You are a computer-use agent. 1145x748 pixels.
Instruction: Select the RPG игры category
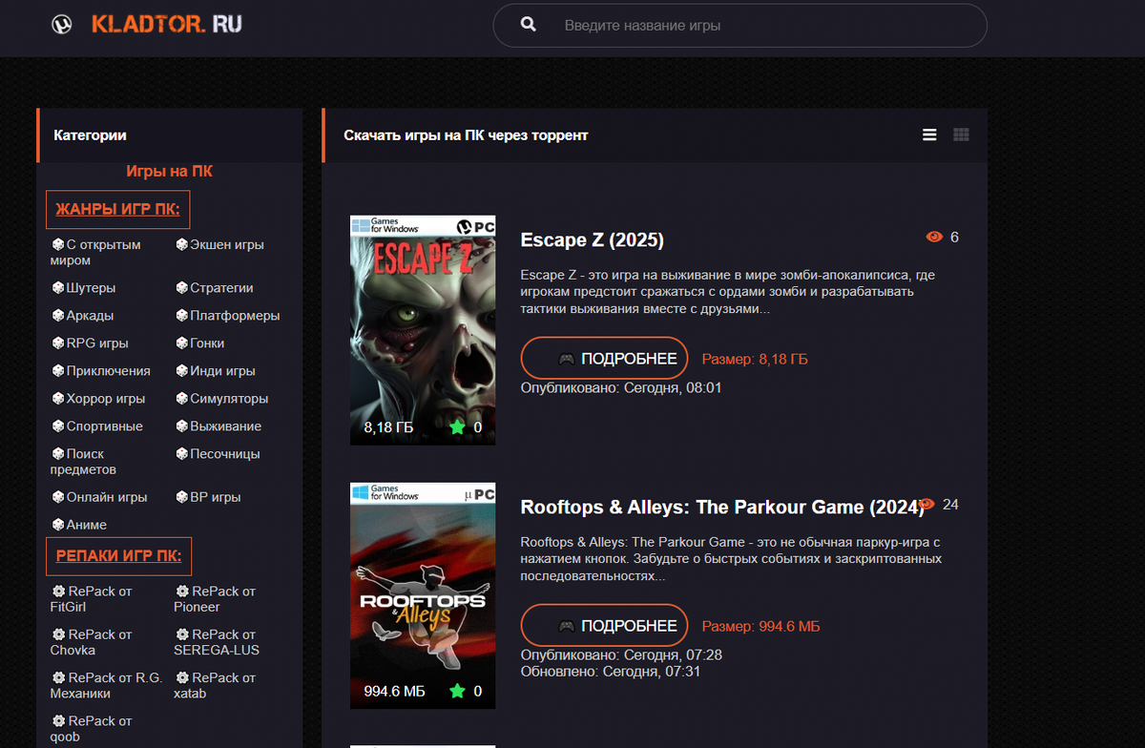tap(90, 343)
